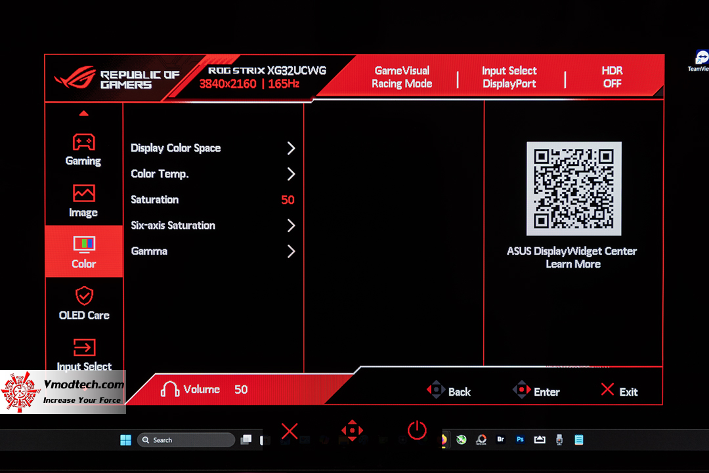Click the Windows taskbar Search box
The image size is (709, 473).
coord(186,440)
